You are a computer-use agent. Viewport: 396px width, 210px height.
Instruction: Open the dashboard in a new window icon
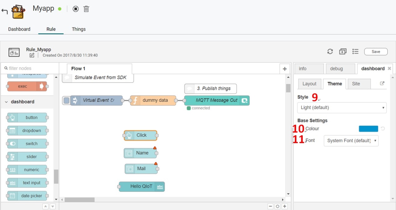point(382,83)
